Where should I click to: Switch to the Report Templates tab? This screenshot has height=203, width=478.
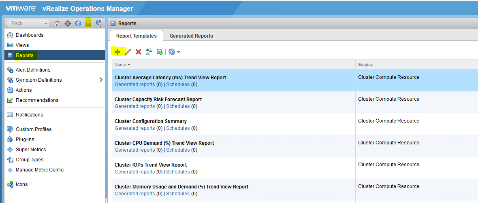pyautogui.click(x=136, y=36)
